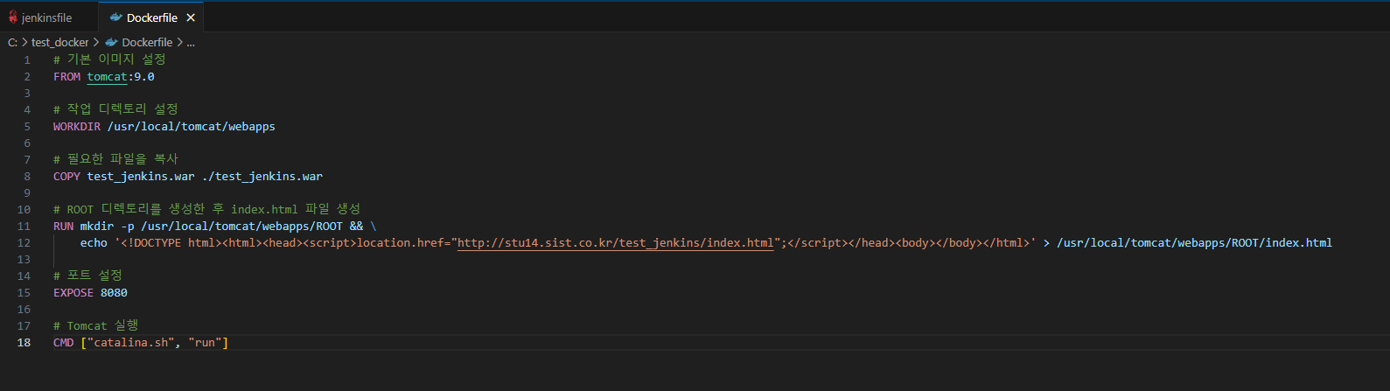Click the Docker whale icon on the Dockerfile tab
Image resolution: width=1390 pixels, height=391 pixels.
coord(115,17)
